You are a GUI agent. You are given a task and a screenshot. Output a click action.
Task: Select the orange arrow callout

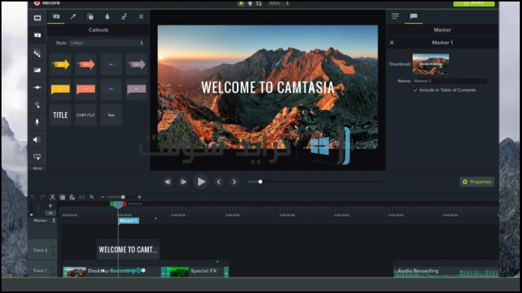[85, 64]
